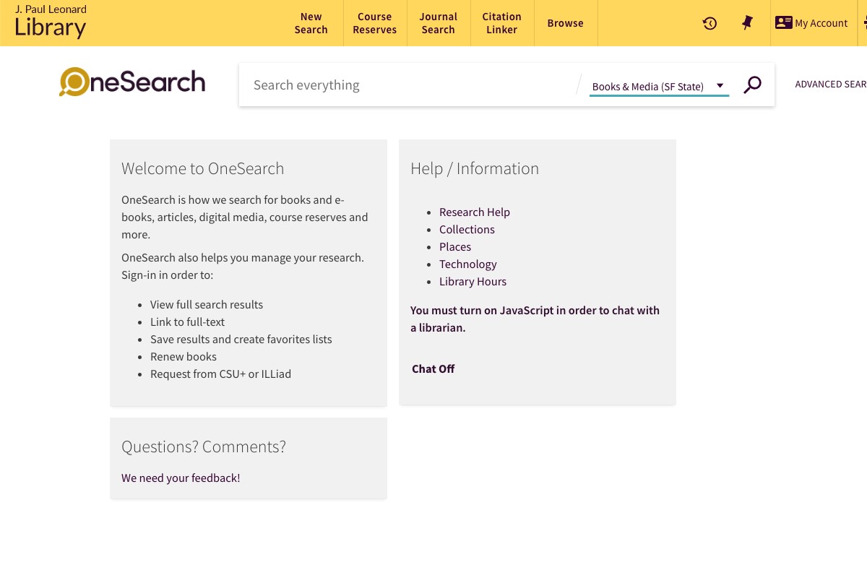Open New Search menu item
Image resolution: width=867 pixels, height=578 pixels.
point(311,23)
